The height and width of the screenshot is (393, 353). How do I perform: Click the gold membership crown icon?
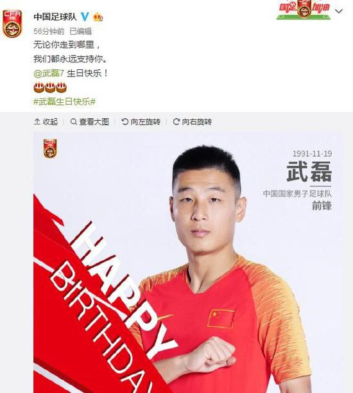pos(98,17)
